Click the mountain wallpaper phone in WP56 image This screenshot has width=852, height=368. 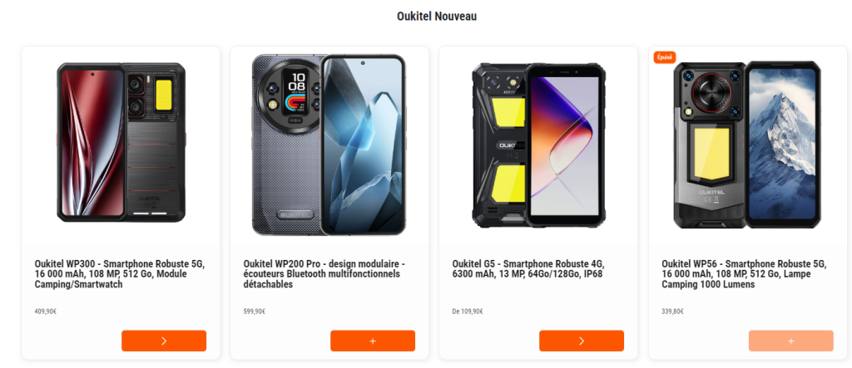coord(782,145)
